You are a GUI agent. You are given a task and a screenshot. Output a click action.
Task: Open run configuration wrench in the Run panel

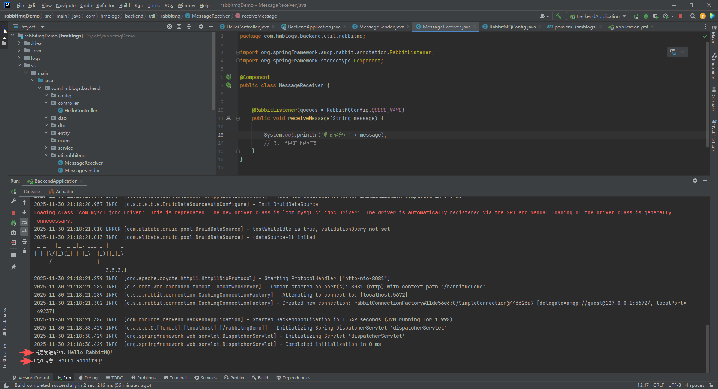click(x=13, y=201)
